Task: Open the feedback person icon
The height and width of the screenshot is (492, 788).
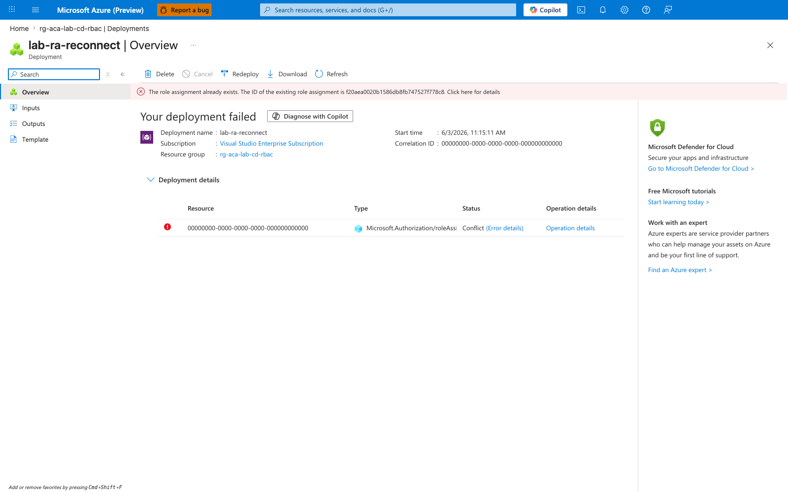Action: coord(668,10)
